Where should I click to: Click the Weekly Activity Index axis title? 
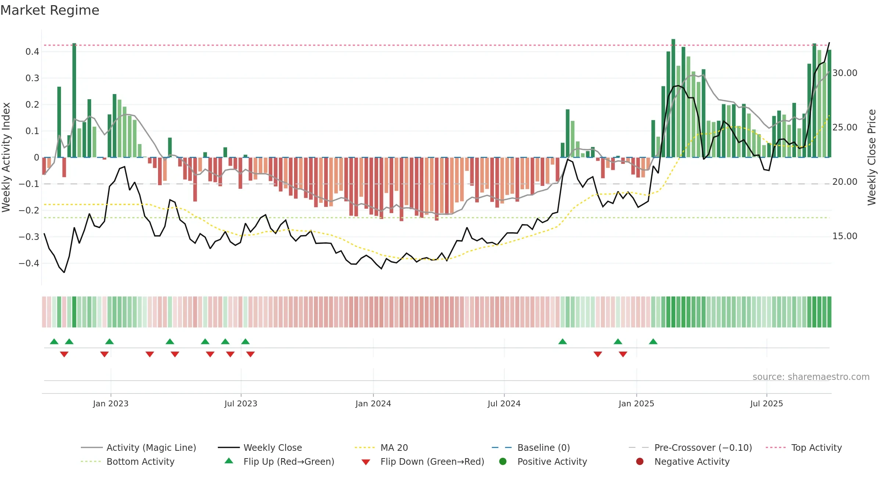(x=6, y=157)
